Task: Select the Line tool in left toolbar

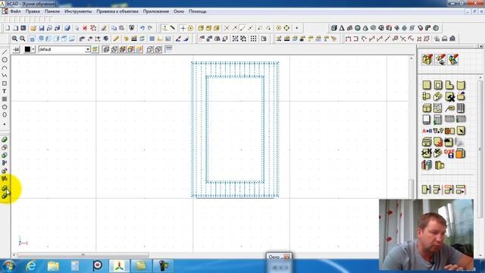Action: (x=5, y=52)
